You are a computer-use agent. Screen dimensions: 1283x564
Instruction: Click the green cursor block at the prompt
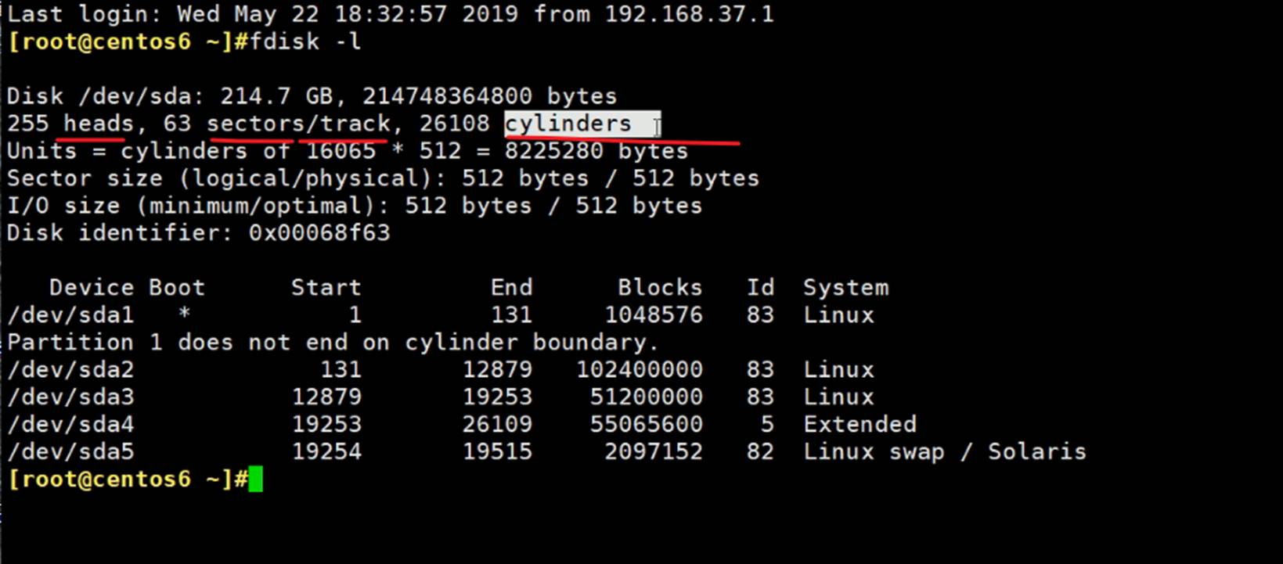point(255,479)
